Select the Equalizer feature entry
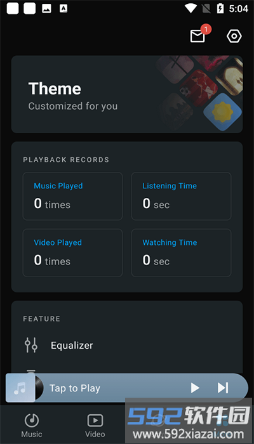 127,345
